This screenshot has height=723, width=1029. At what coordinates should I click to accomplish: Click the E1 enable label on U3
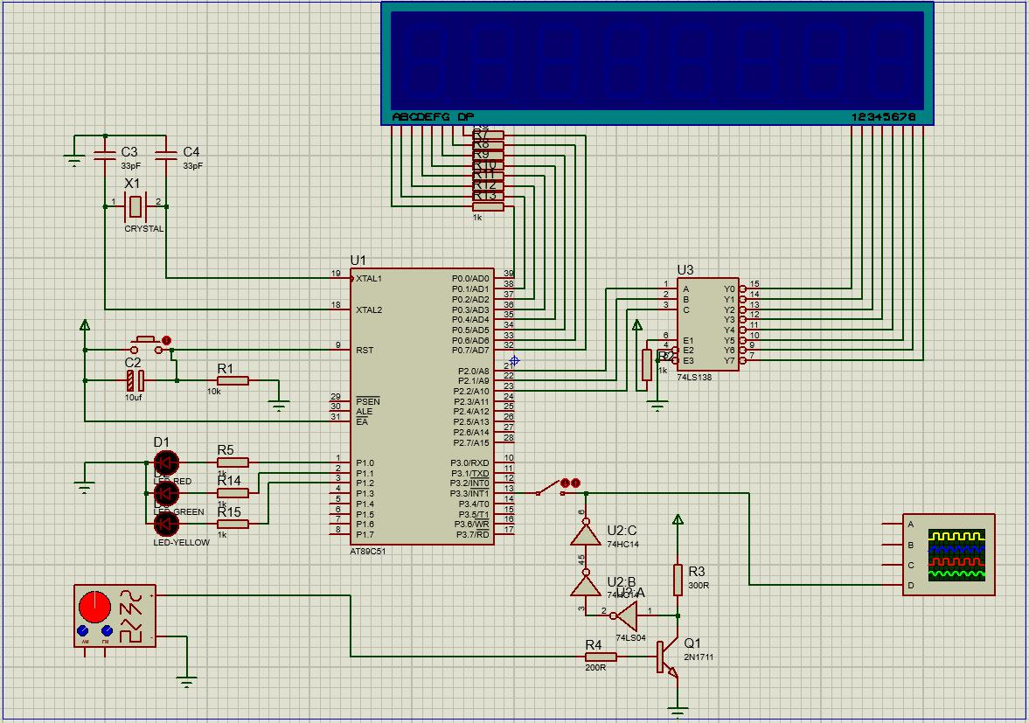[688, 340]
